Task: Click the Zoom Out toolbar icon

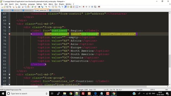Action: [49, 7]
